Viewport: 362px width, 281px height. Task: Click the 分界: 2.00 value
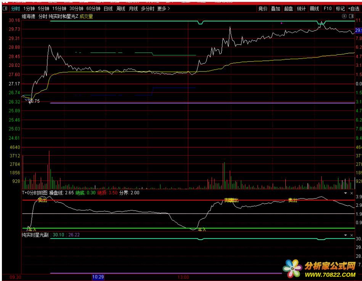point(129,193)
